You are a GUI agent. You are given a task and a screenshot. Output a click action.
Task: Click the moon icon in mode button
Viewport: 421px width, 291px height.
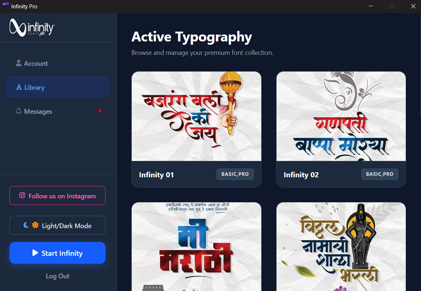26,225
